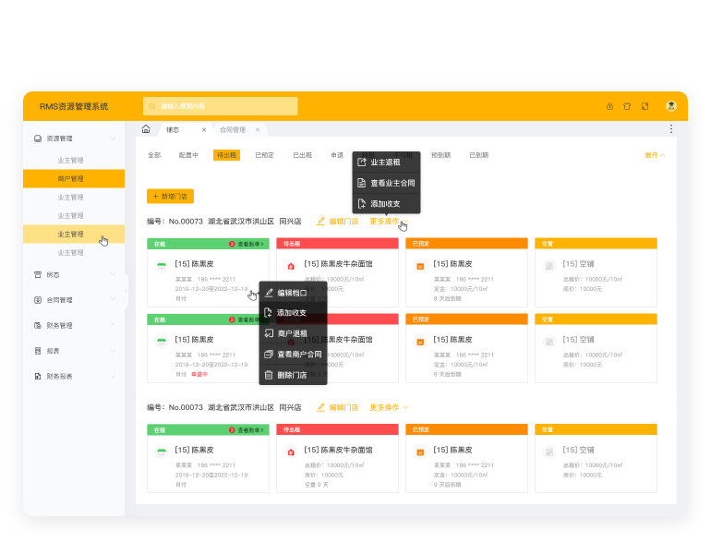Click the 新增门店 button
The width and height of the screenshot is (711, 554).
pyautogui.click(x=170, y=197)
